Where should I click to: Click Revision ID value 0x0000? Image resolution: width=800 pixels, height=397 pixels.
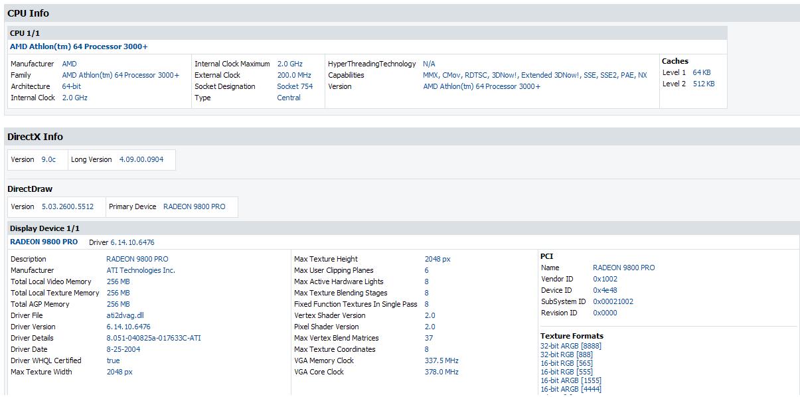tap(605, 313)
